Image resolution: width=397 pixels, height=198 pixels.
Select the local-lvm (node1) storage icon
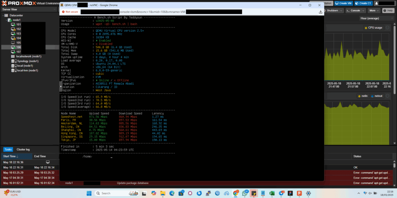14,71
